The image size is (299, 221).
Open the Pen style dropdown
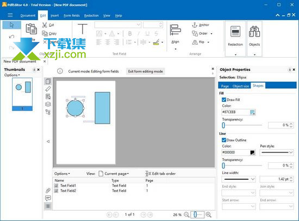pyautogui.click(x=277, y=152)
